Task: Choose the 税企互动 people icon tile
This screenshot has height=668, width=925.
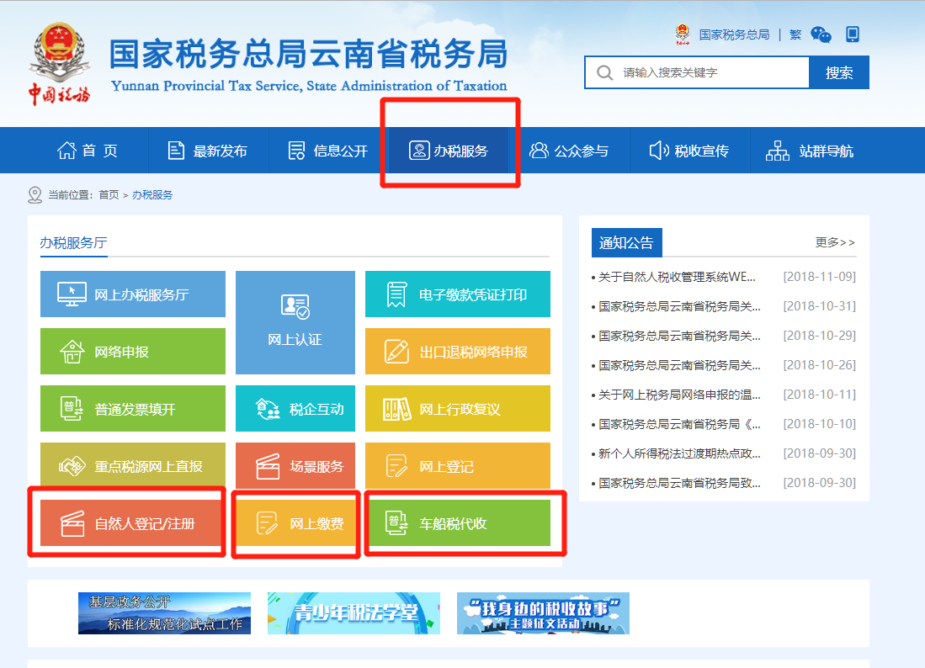Action: 295,409
